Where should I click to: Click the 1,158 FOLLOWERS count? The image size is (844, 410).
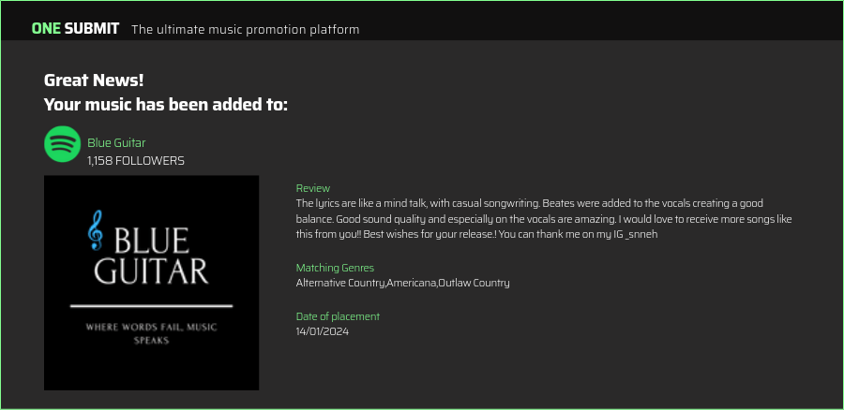136,161
